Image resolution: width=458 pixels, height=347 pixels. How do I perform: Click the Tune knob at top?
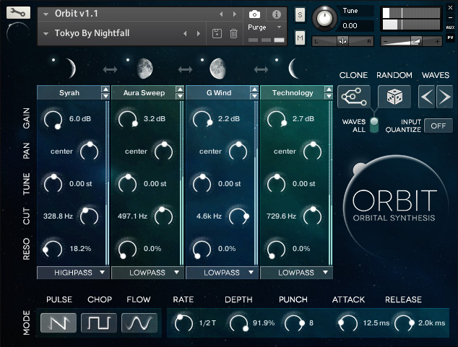pos(324,18)
